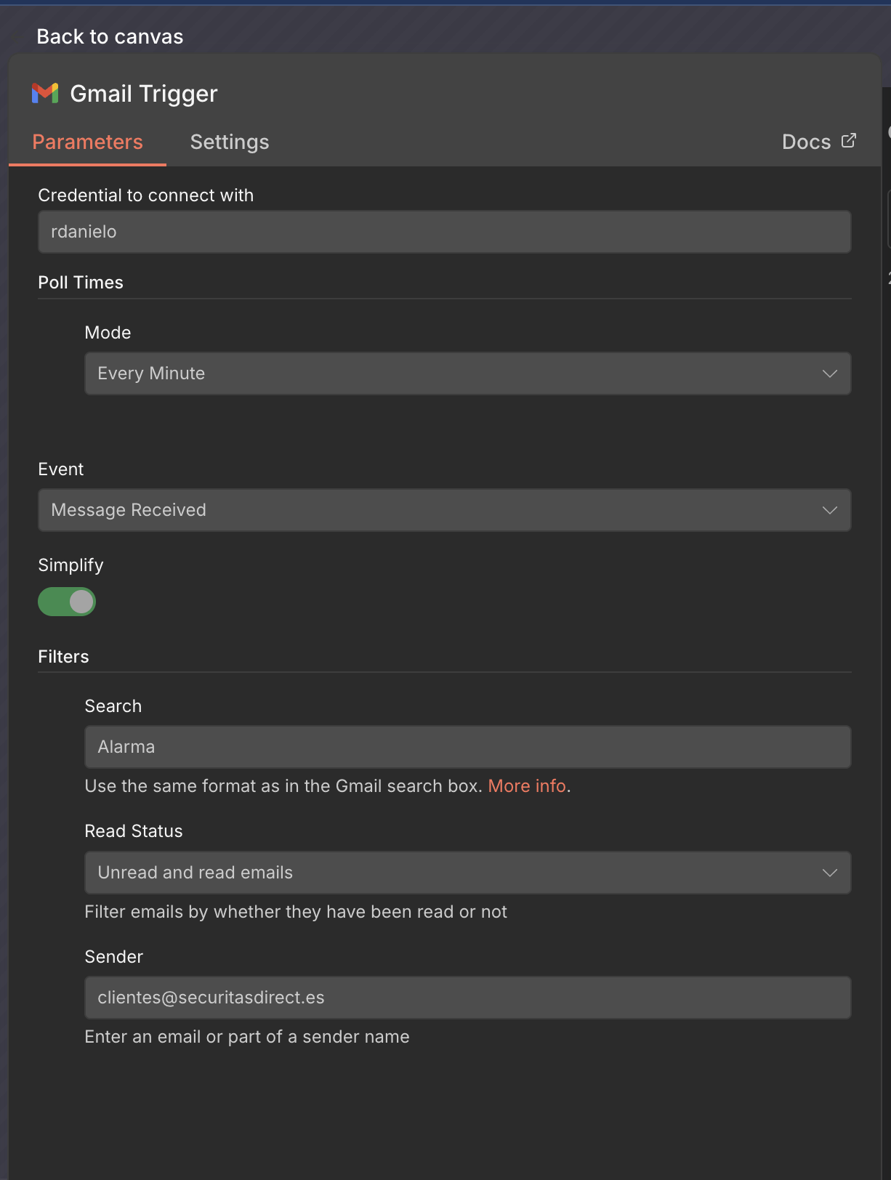Open the Docs link
Screen dimensions: 891x1180
pos(806,142)
